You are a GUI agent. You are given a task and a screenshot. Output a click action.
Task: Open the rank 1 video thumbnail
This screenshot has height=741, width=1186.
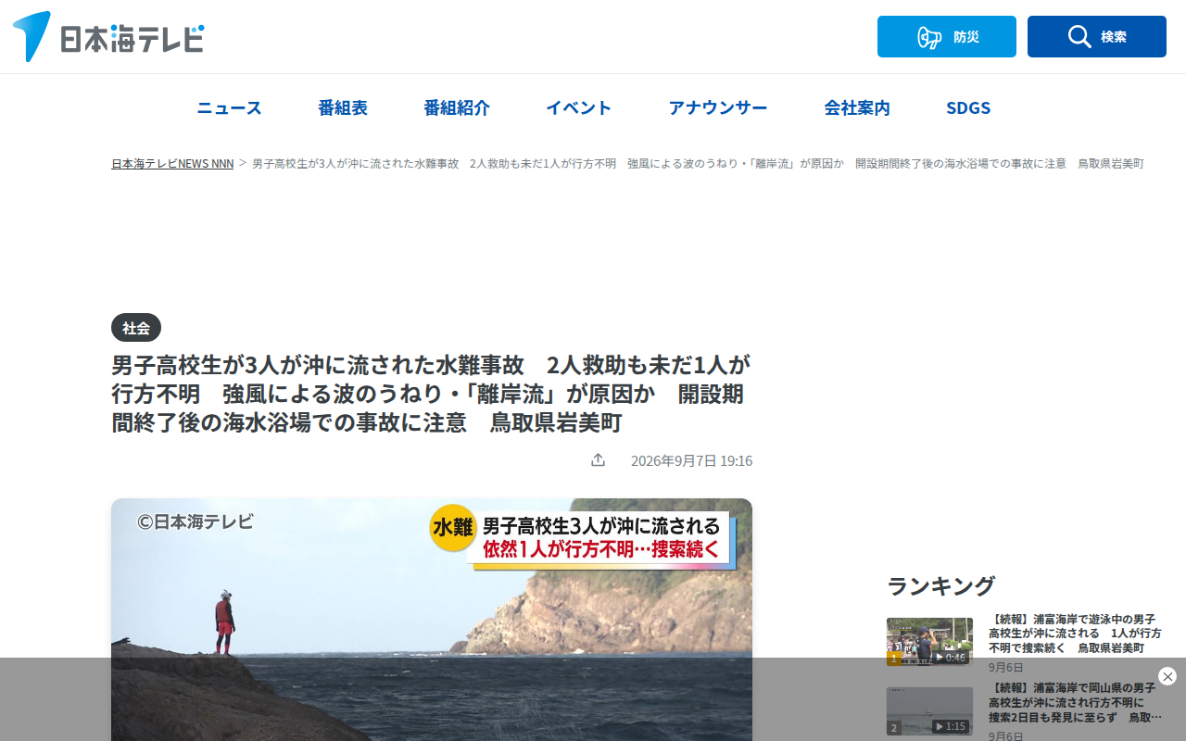[929, 642]
